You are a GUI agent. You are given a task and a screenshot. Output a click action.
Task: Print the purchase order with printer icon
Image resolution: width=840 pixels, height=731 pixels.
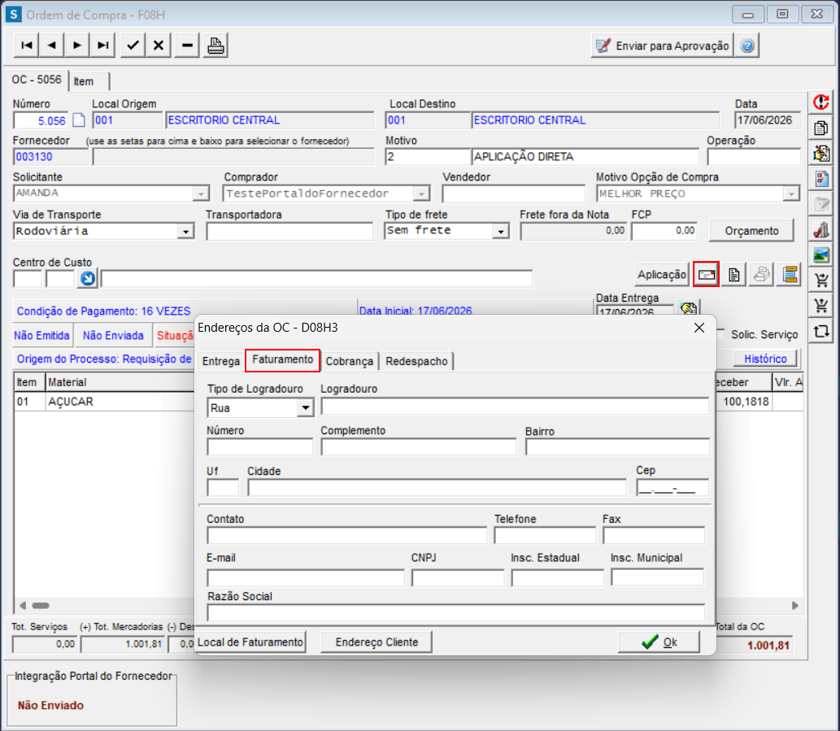tap(215, 46)
